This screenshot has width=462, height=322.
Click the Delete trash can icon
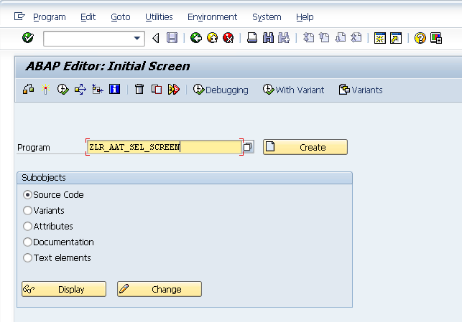139,89
